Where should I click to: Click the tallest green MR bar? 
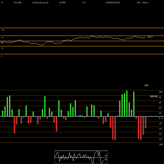point(127,103)
